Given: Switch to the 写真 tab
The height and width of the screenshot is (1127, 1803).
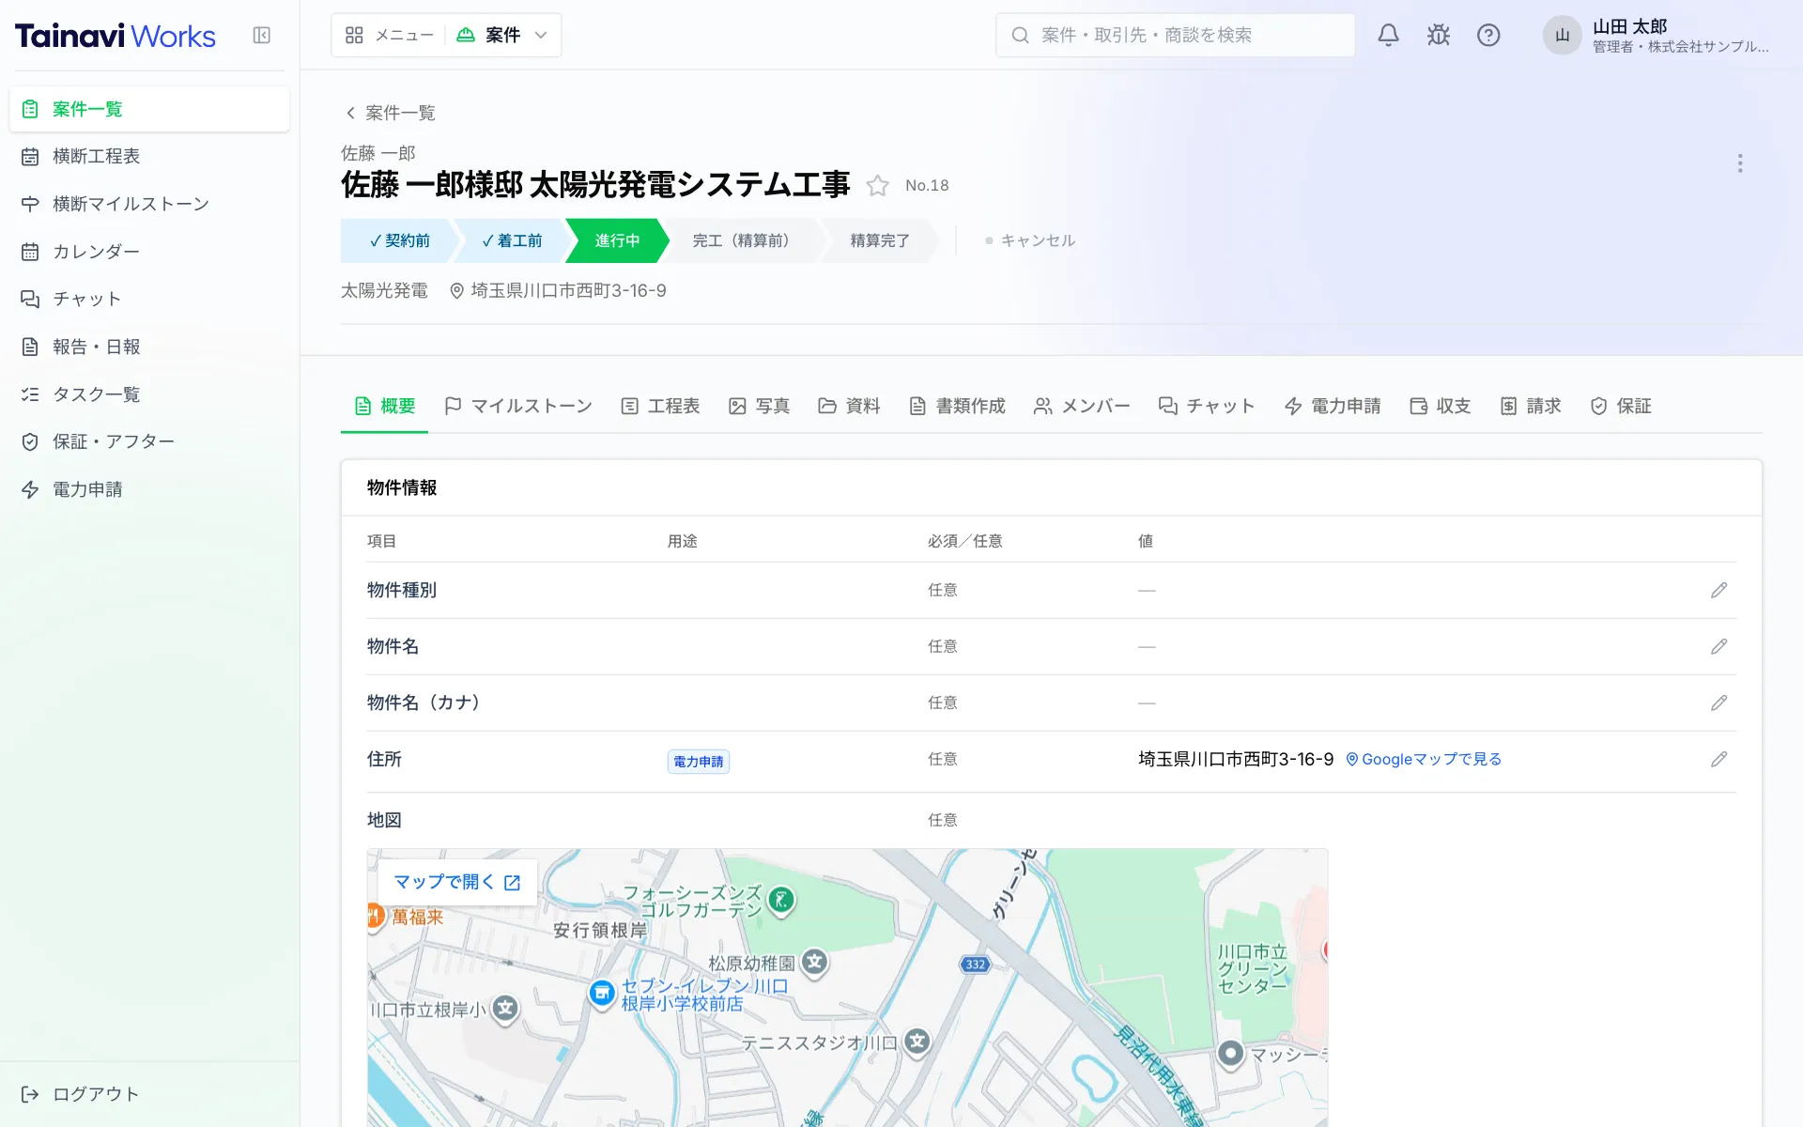Looking at the screenshot, I should click(759, 407).
